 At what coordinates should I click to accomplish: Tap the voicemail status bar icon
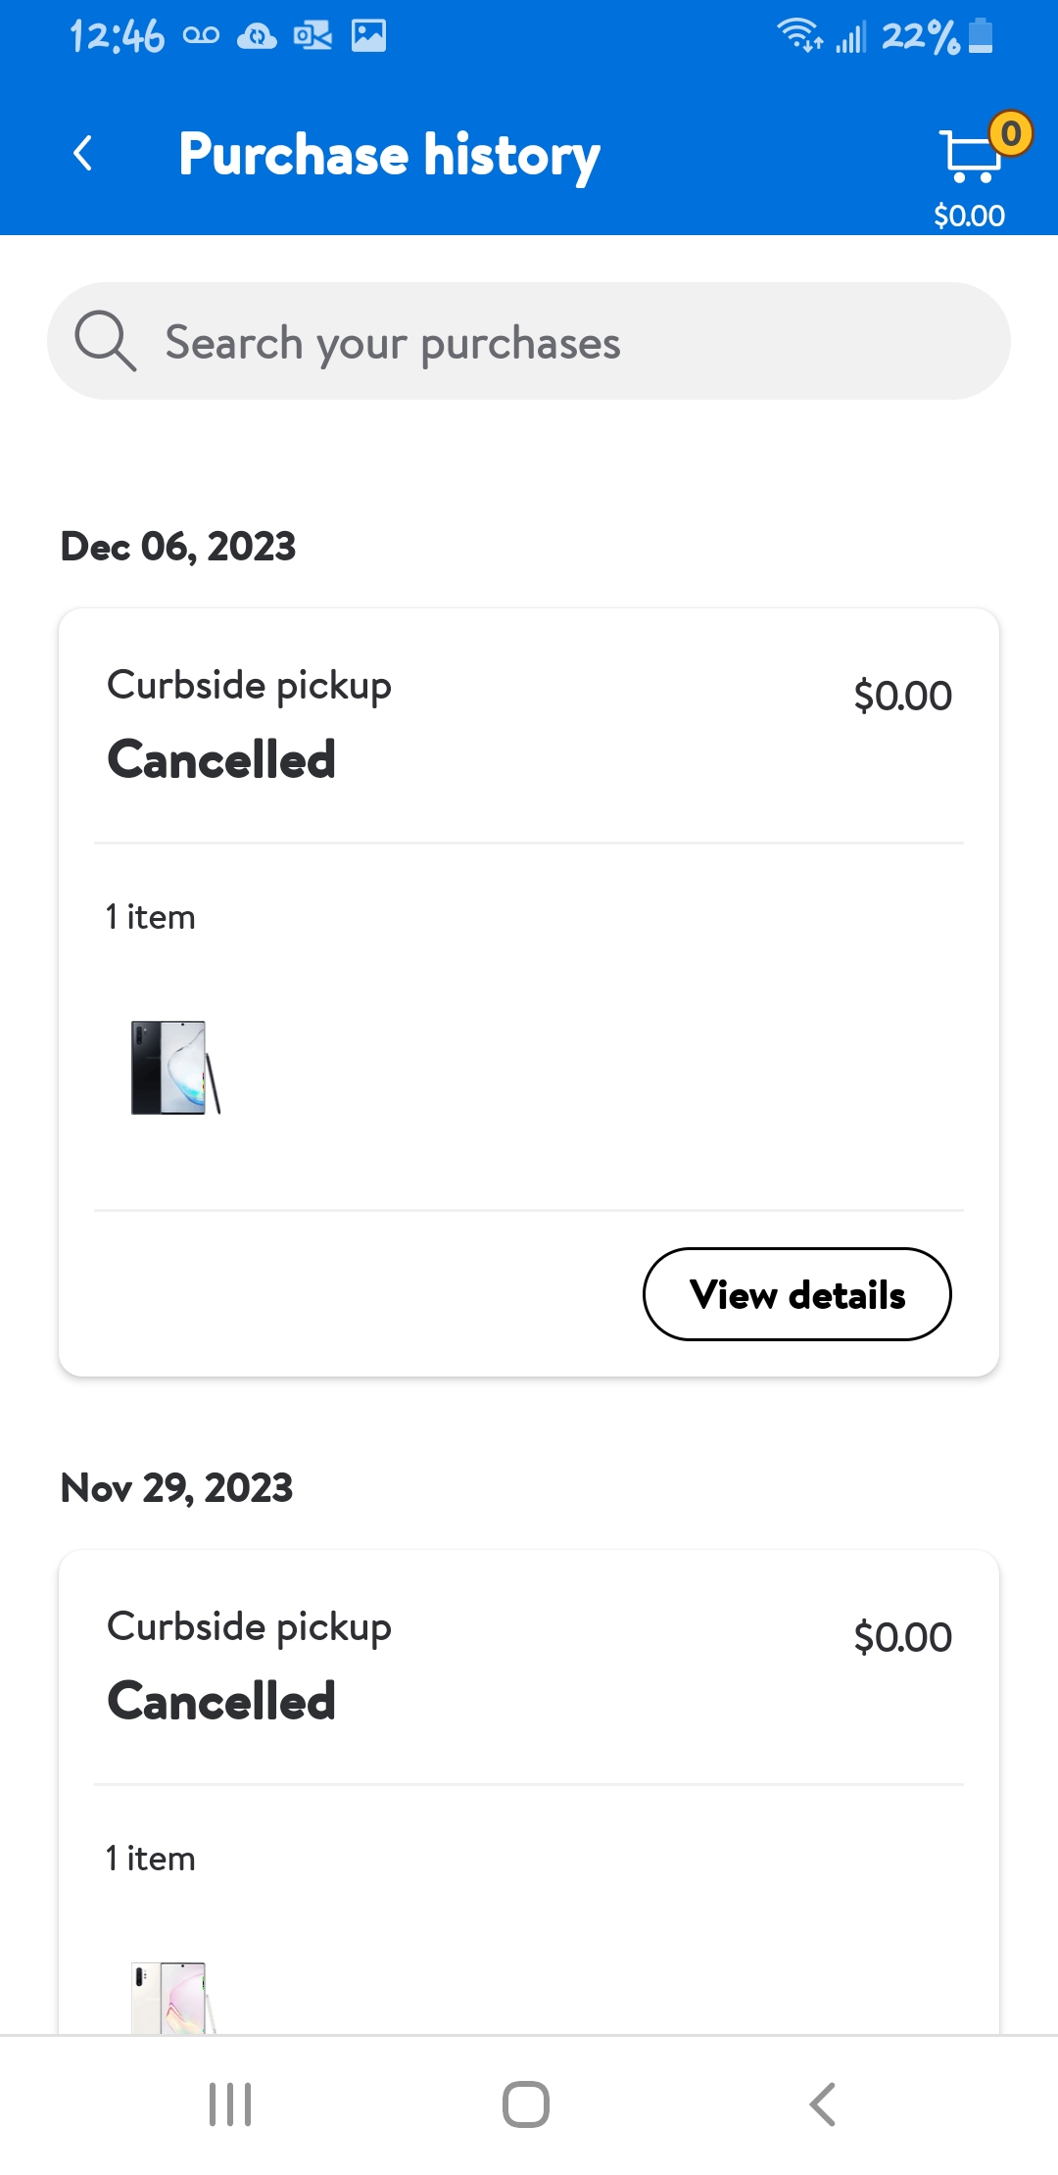(201, 36)
